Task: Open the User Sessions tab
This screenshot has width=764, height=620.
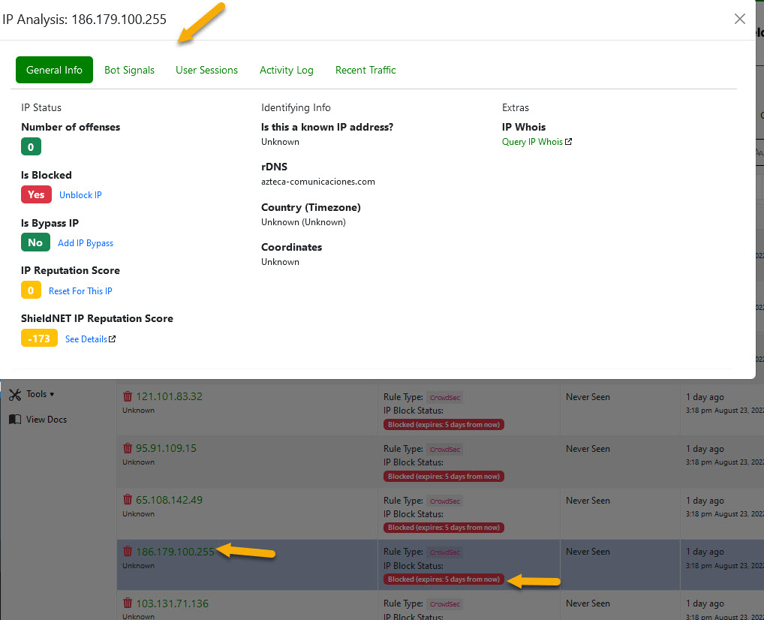Action: (206, 70)
